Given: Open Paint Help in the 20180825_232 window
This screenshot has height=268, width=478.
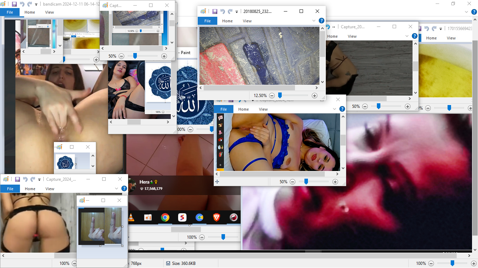Looking at the screenshot, I should tap(322, 21).
